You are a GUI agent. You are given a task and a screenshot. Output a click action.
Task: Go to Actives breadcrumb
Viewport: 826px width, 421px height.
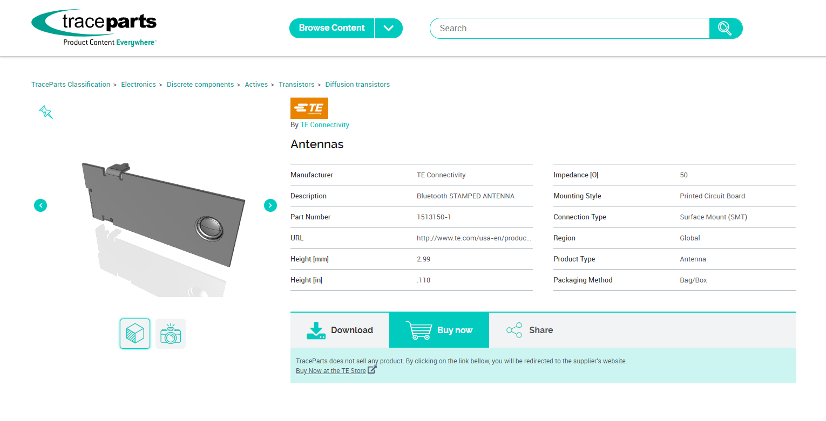click(256, 85)
